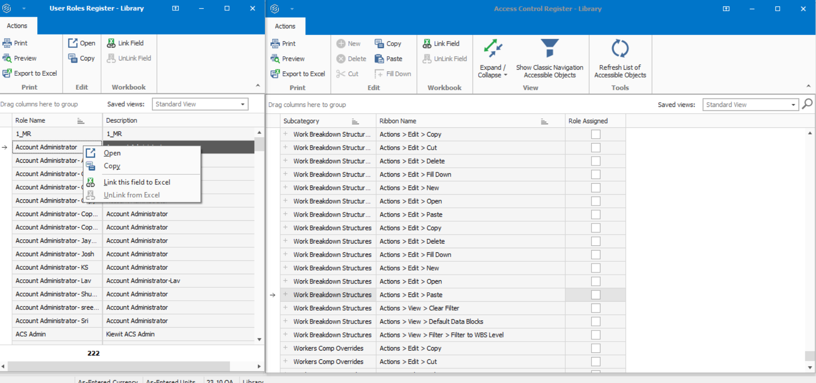
Task: Collapse the Access Control Register ribbon
Action: 808,86
